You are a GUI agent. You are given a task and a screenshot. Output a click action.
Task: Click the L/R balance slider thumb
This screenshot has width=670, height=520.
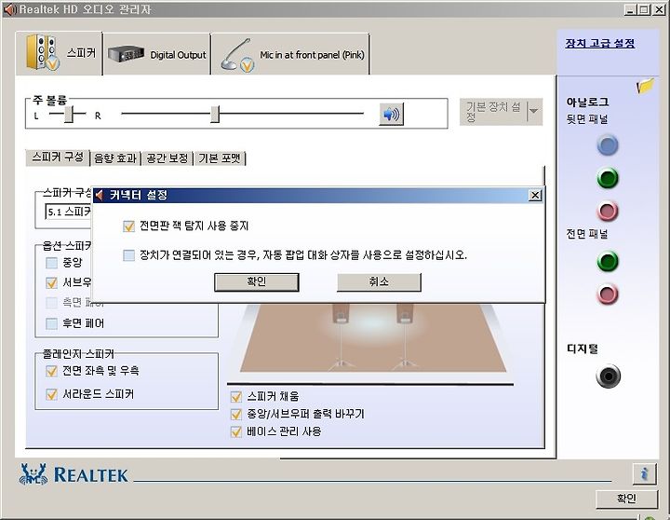69,114
